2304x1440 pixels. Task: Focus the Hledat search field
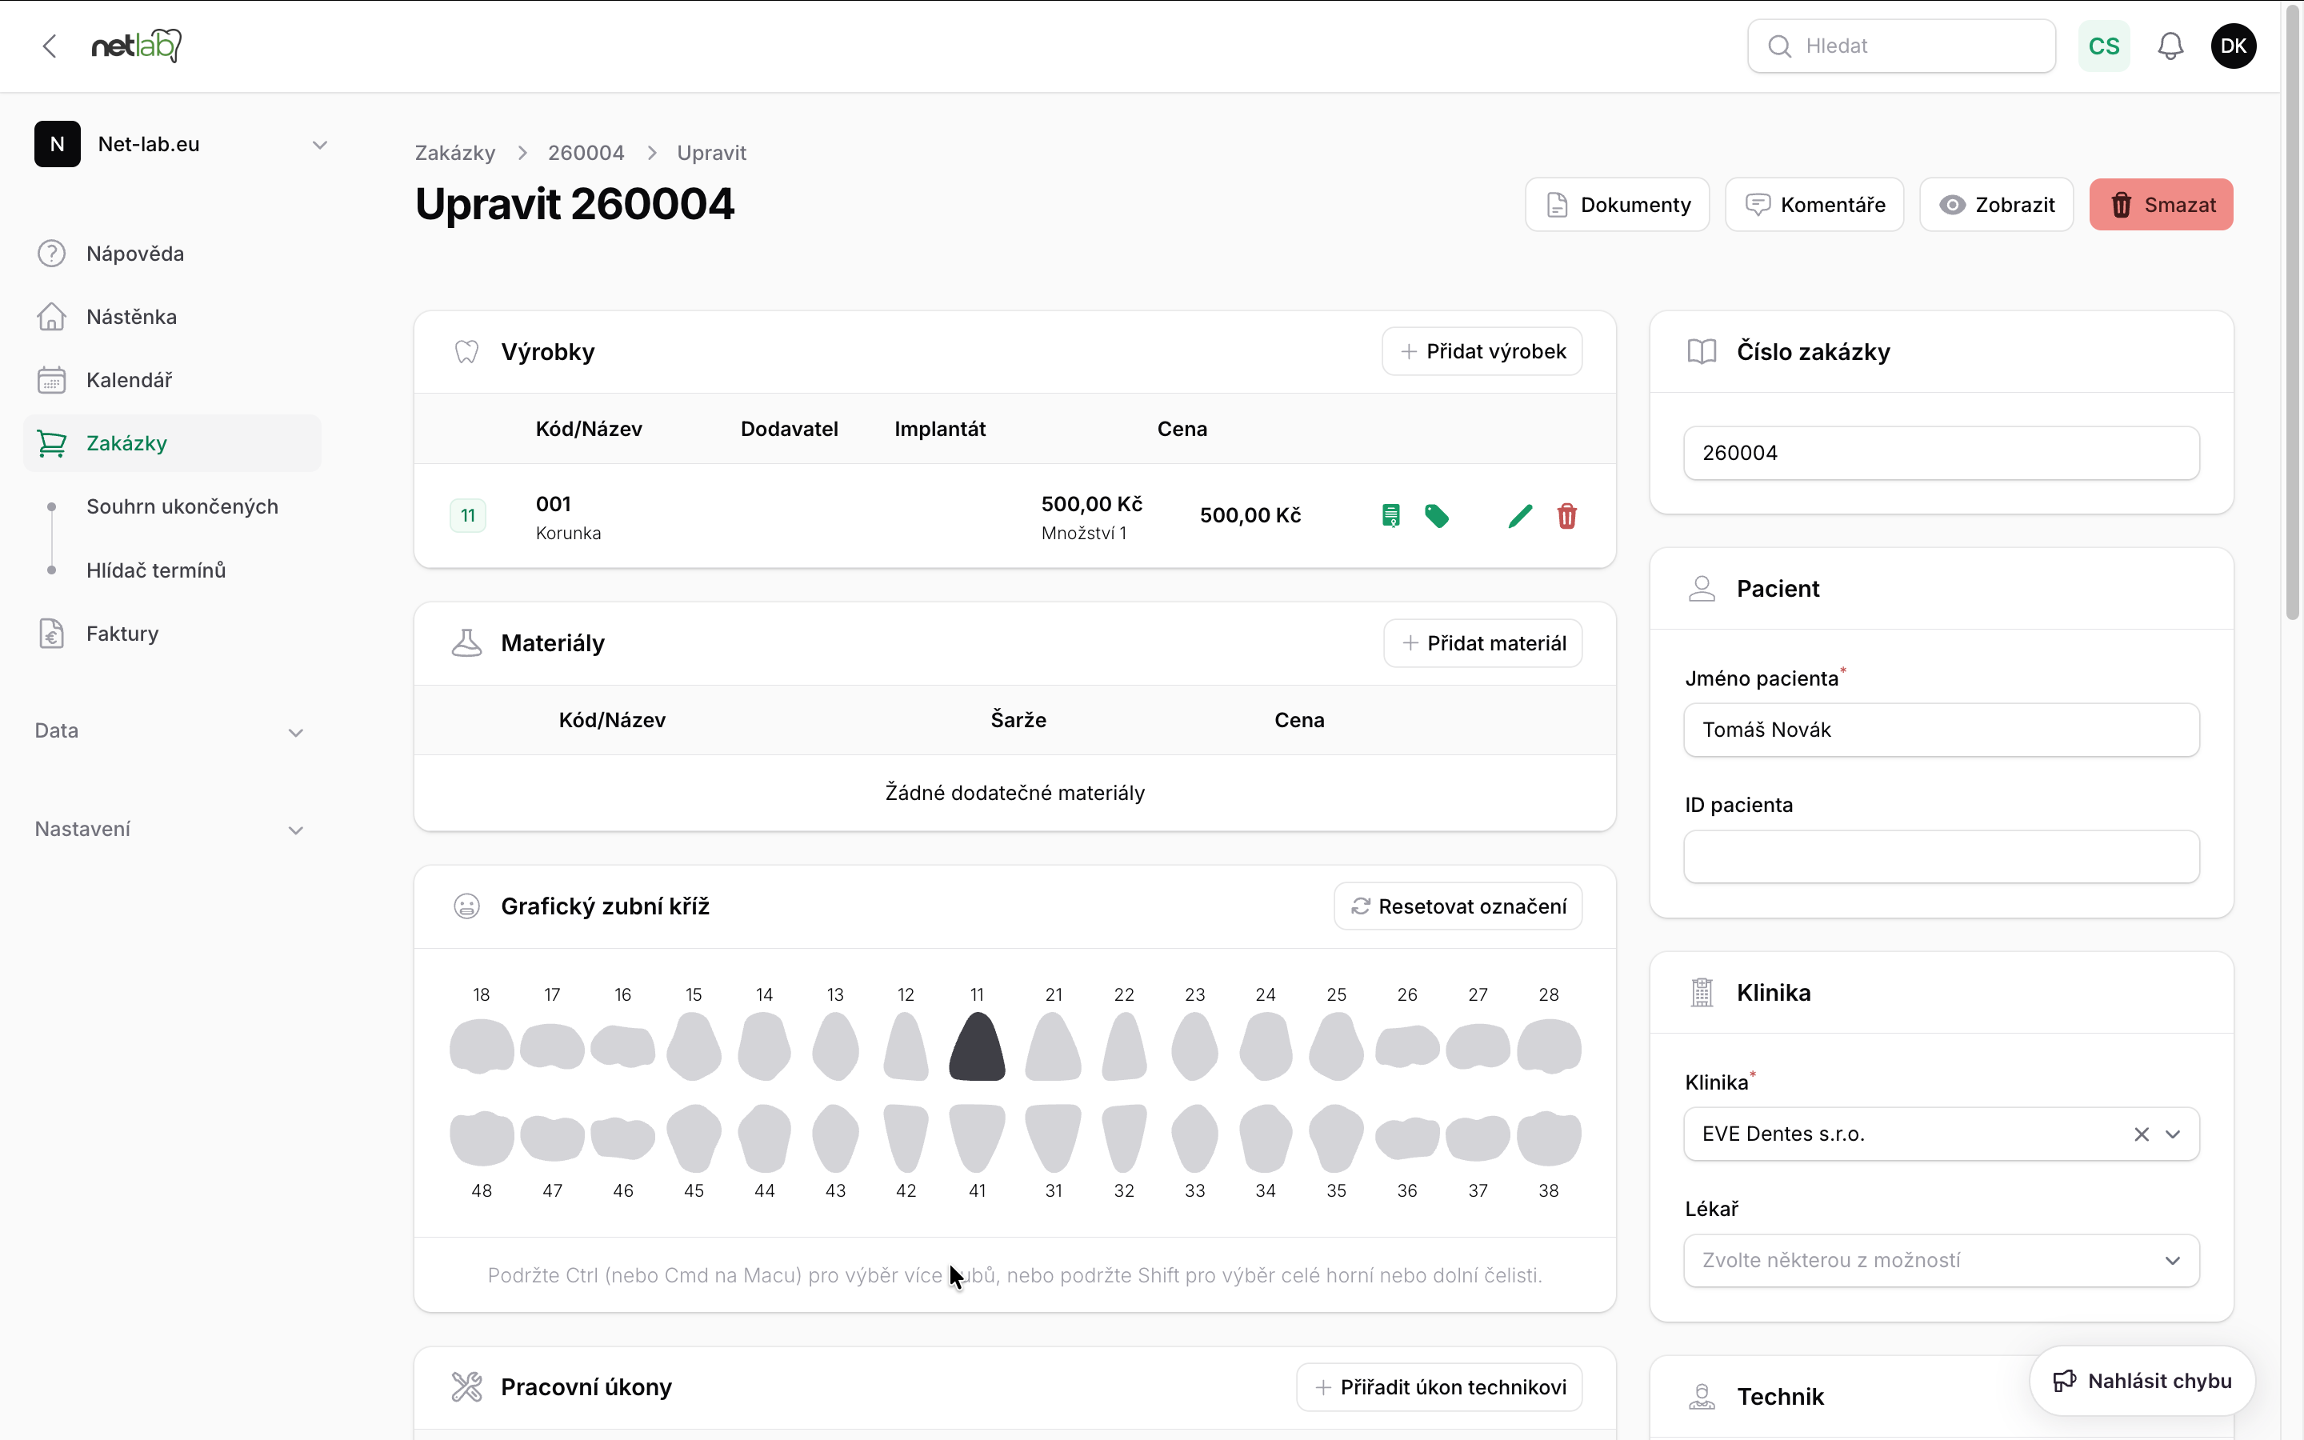(1902, 46)
